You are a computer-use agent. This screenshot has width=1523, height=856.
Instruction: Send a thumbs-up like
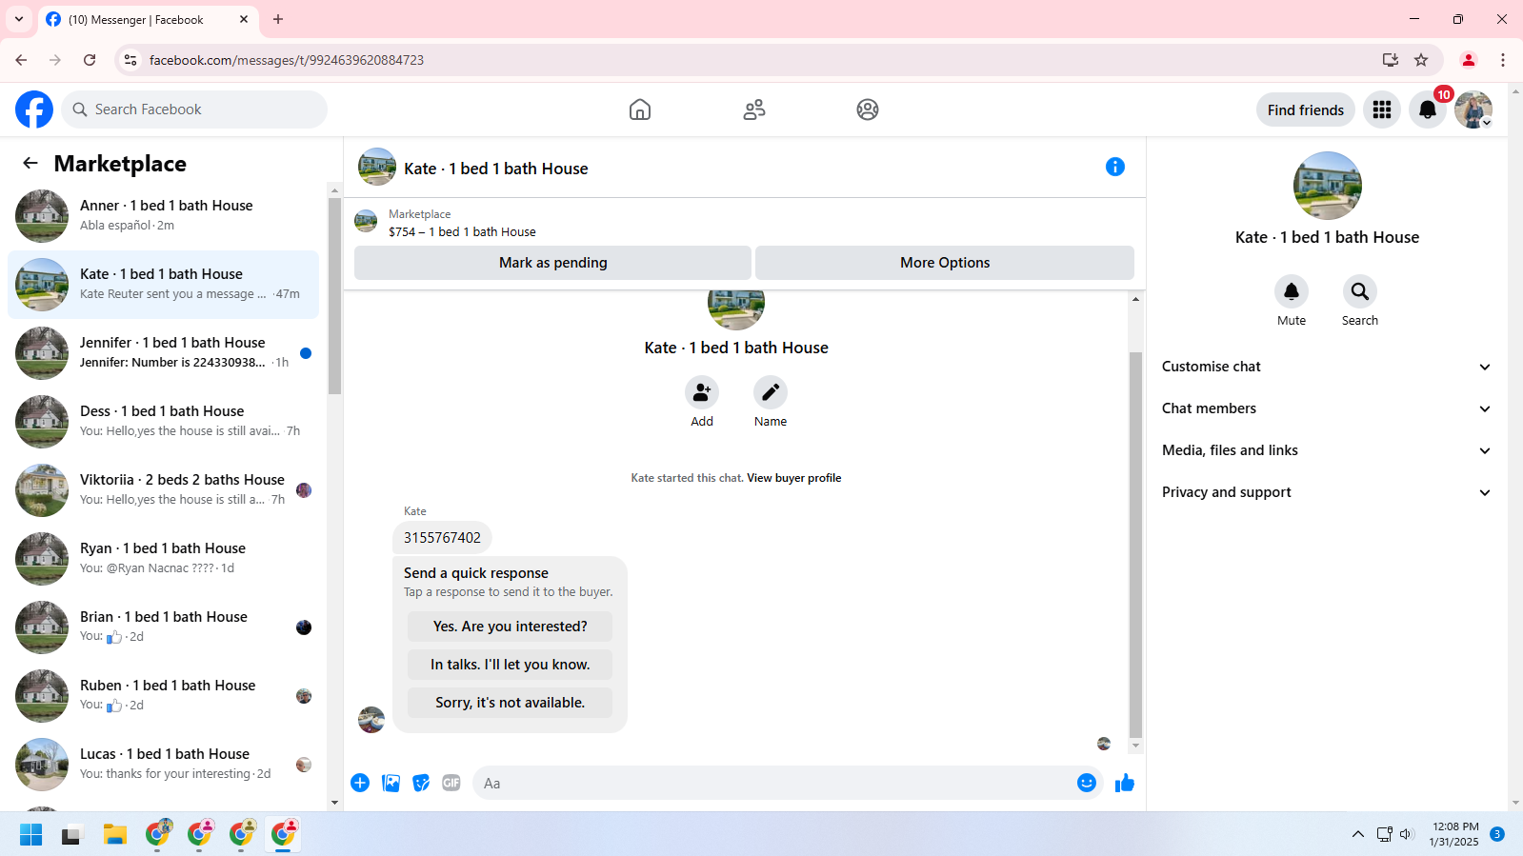tap(1125, 783)
